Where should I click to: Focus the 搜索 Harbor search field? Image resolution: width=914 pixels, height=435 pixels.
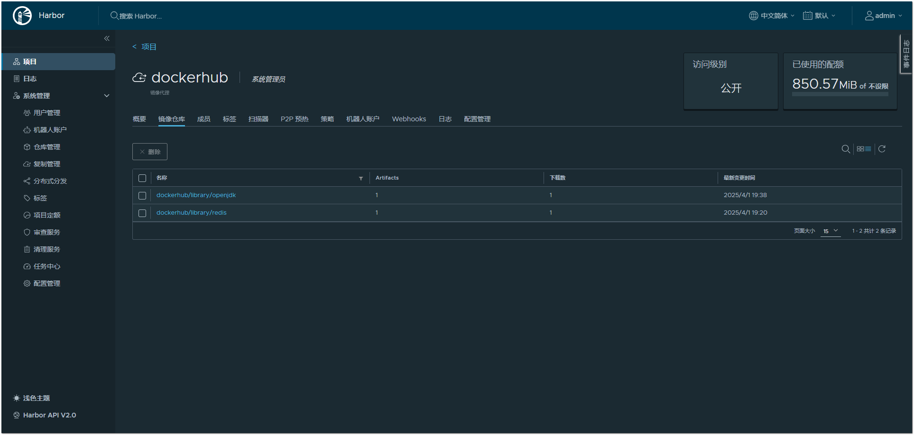[x=140, y=16]
